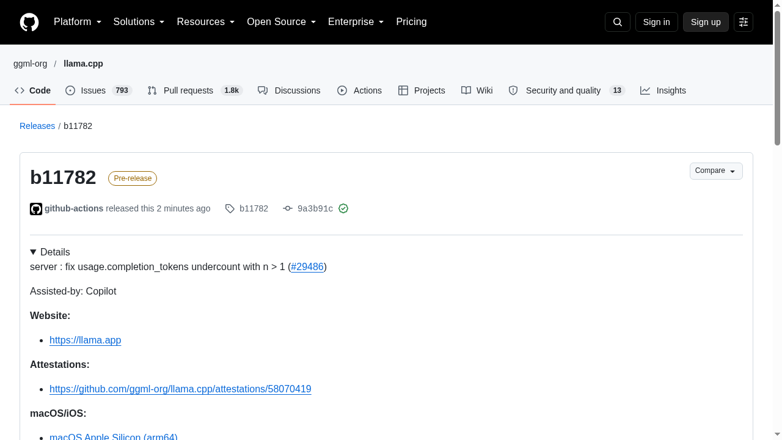This screenshot has height=440, width=782.
Task: Open the Compare dropdown
Action: 716,171
